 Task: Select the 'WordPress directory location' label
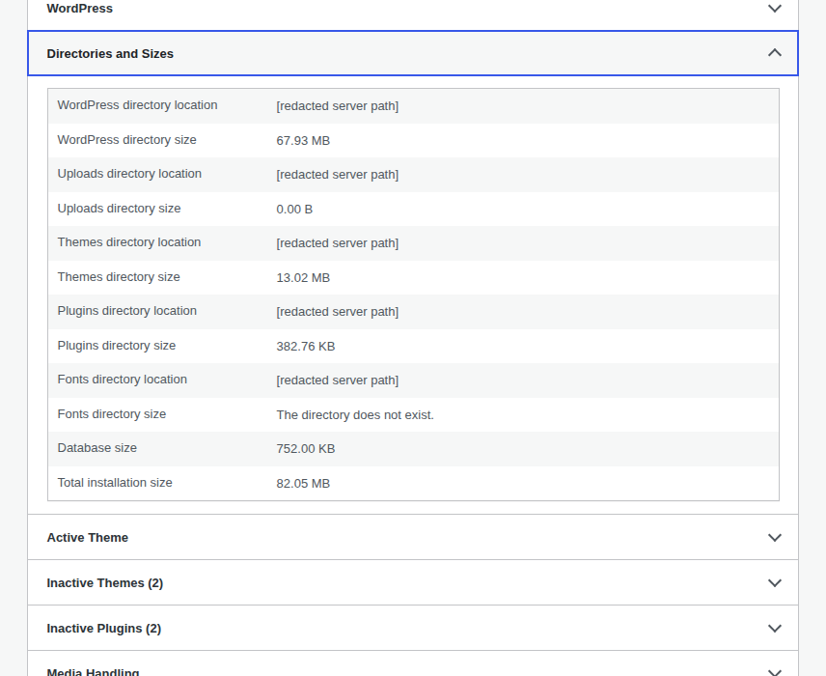(x=137, y=105)
